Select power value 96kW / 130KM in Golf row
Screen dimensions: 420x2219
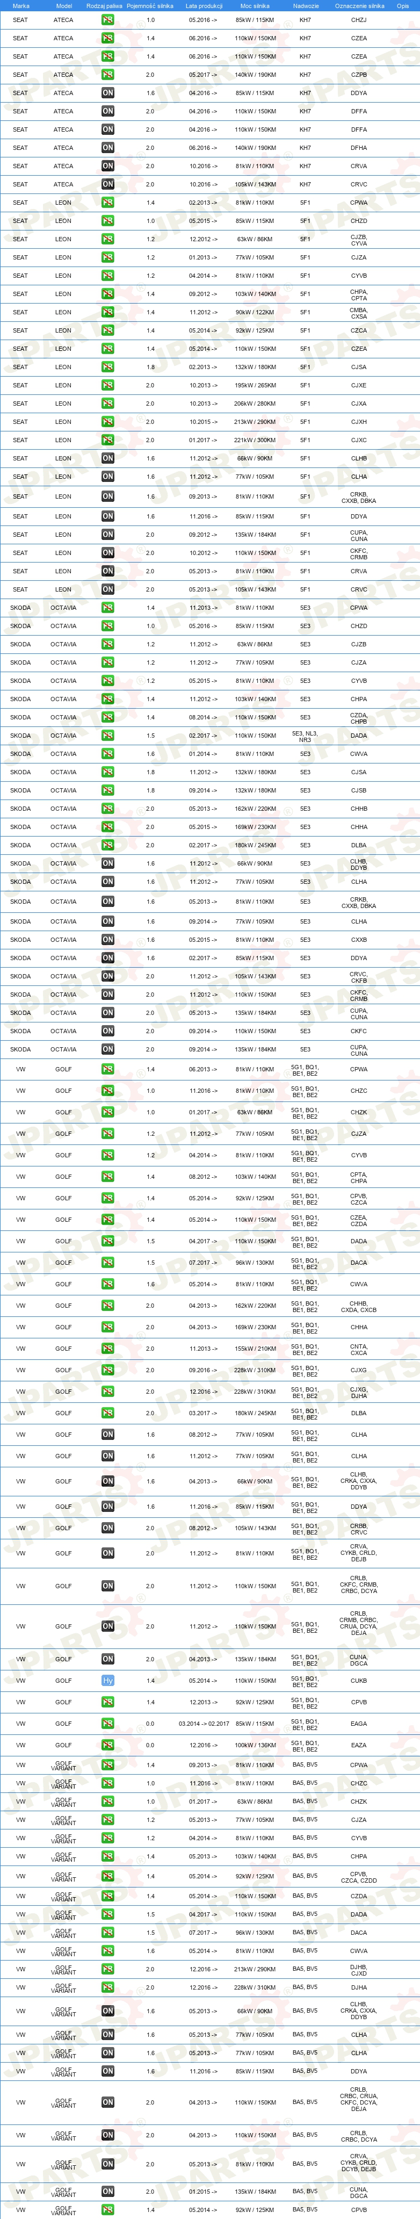(x=255, y=1263)
